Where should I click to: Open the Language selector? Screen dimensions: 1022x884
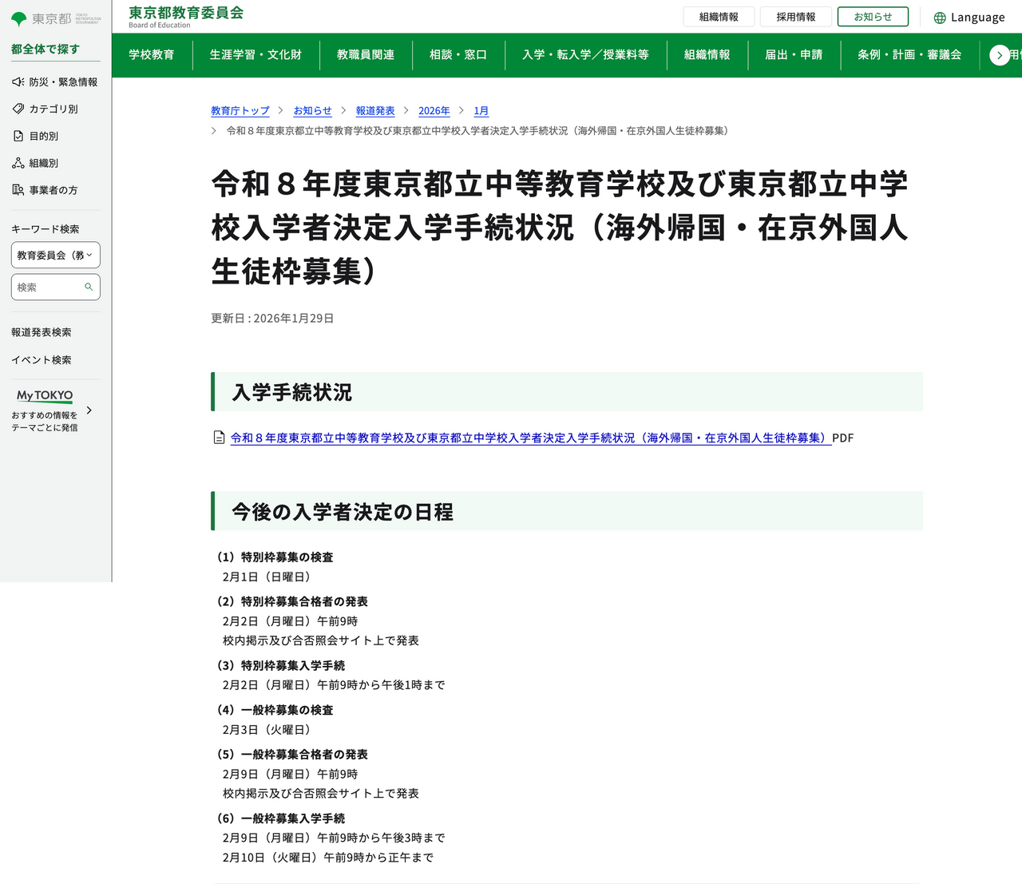(969, 18)
